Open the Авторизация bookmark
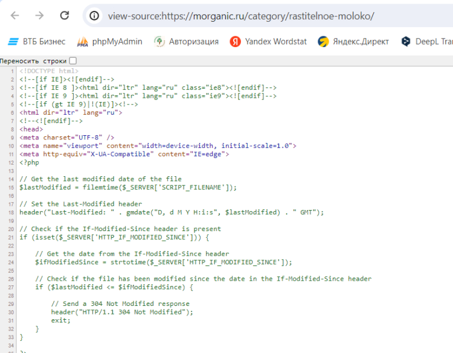Screen dimensions: 453x353 (x=187, y=42)
